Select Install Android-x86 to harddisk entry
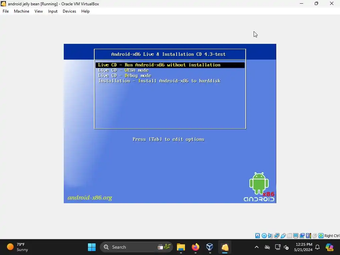The image size is (340, 255). coord(159,81)
